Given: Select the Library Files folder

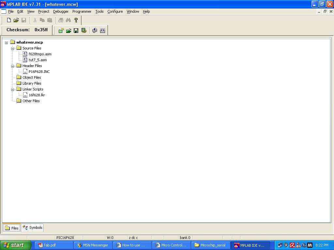Looking at the screenshot, I should tap(32, 83).
